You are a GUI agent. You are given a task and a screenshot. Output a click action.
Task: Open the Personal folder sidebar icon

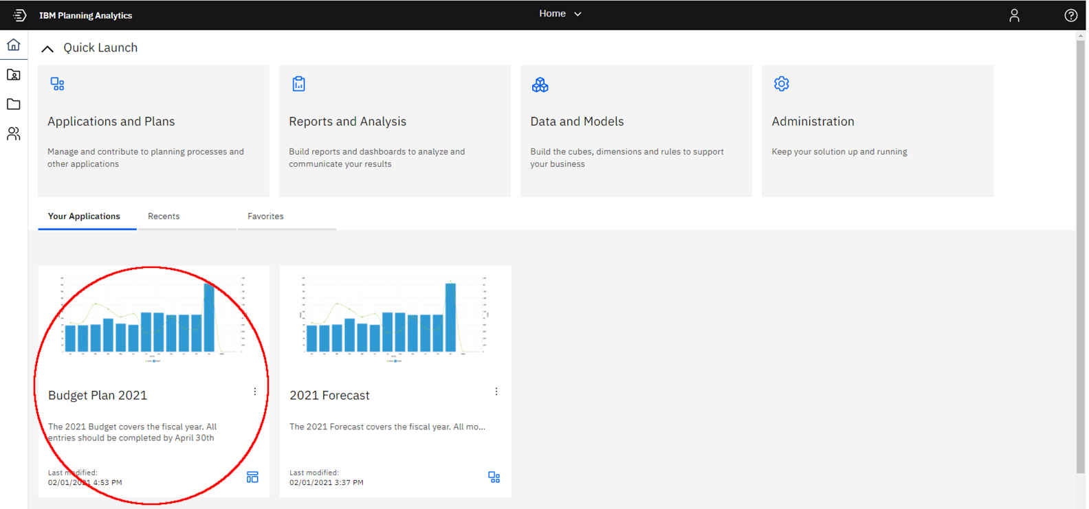tap(14, 74)
